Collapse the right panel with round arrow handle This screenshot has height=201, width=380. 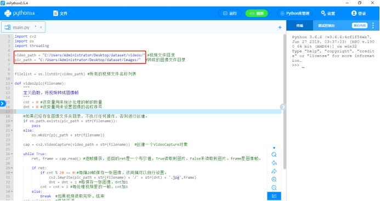pyautogui.click(x=282, y=107)
